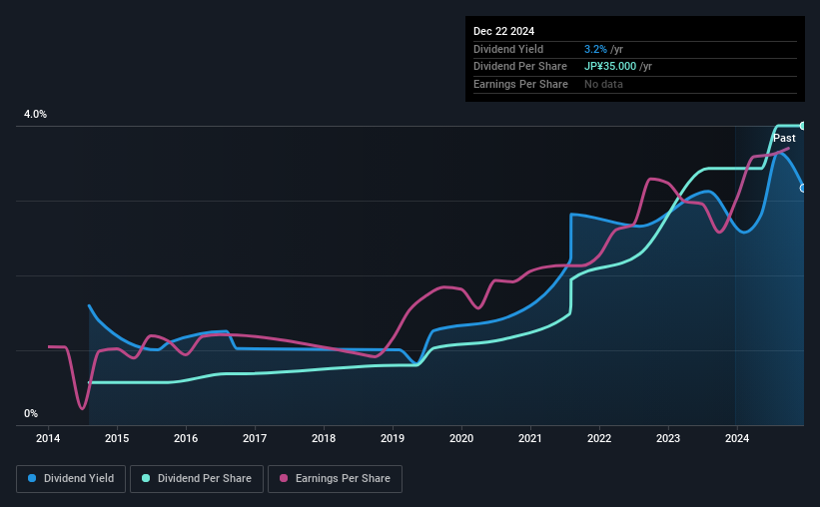
Task: Click the blue Dividend Yield legend dot
Action: point(32,478)
